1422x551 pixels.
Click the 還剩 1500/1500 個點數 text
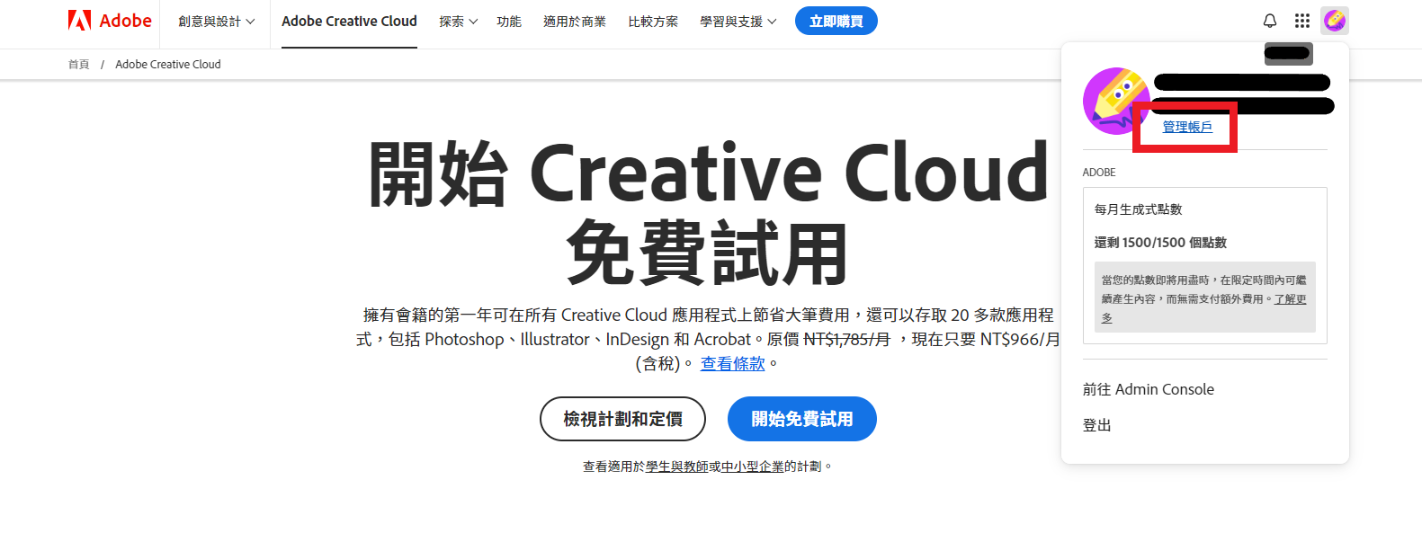coord(1160,243)
